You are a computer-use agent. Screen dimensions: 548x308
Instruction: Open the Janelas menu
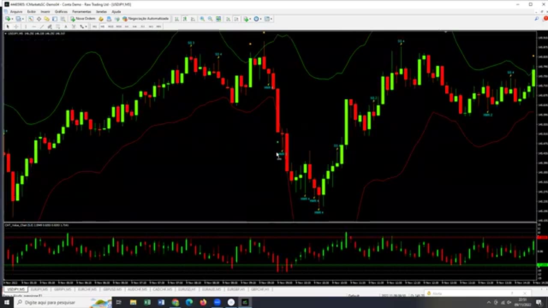[101, 12]
